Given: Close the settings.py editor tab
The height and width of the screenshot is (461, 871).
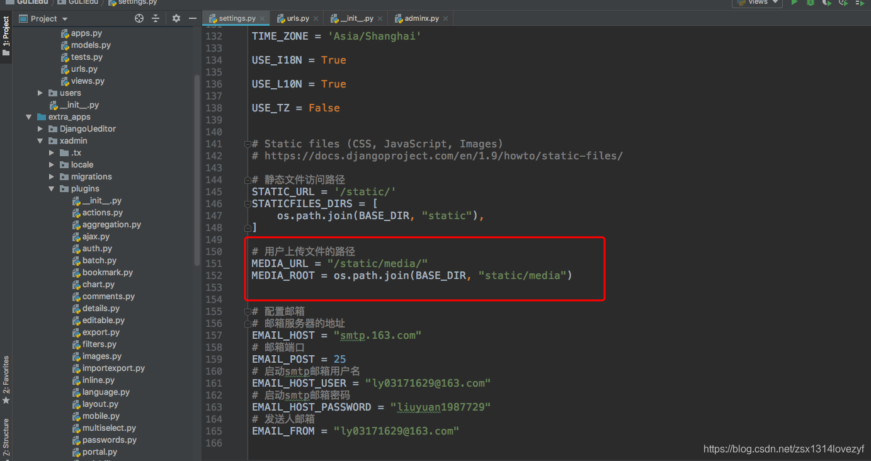Looking at the screenshot, I should 261,19.
